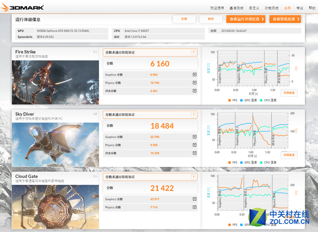Viewport: 318px width, 232px height.
Task: Click the 保存 button
Action: [x=211, y=19]
